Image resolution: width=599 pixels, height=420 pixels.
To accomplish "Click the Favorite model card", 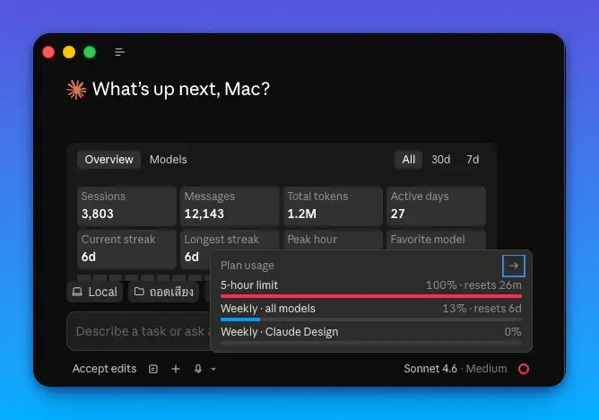I will coord(436,240).
